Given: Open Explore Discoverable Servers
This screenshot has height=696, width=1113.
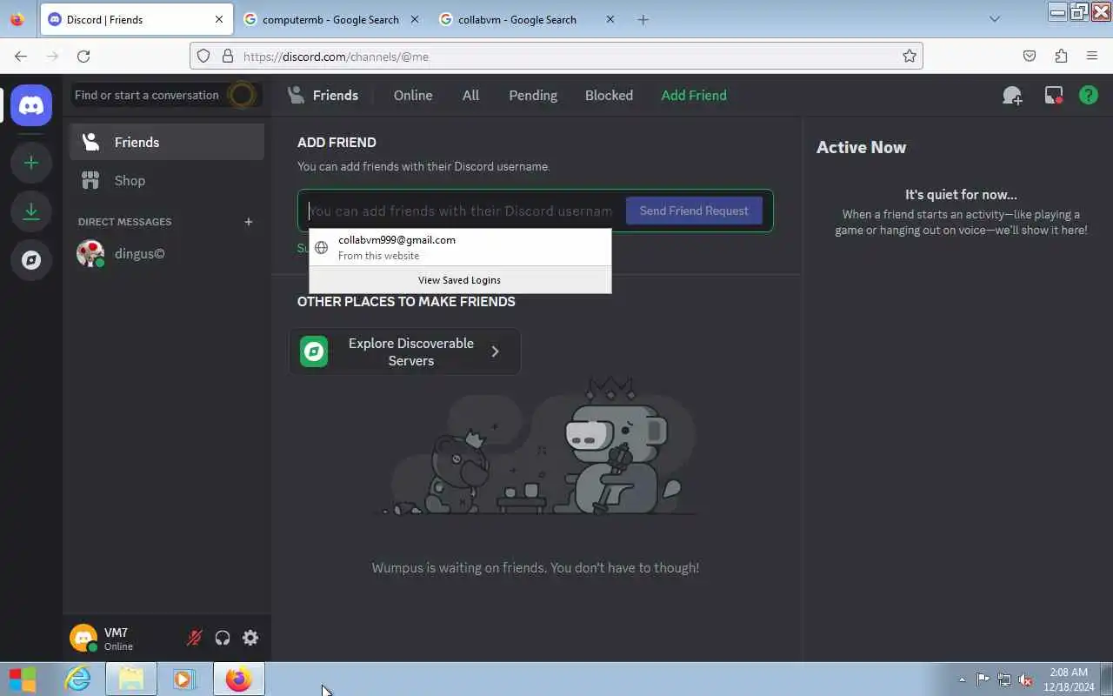Looking at the screenshot, I should click(x=405, y=351).
